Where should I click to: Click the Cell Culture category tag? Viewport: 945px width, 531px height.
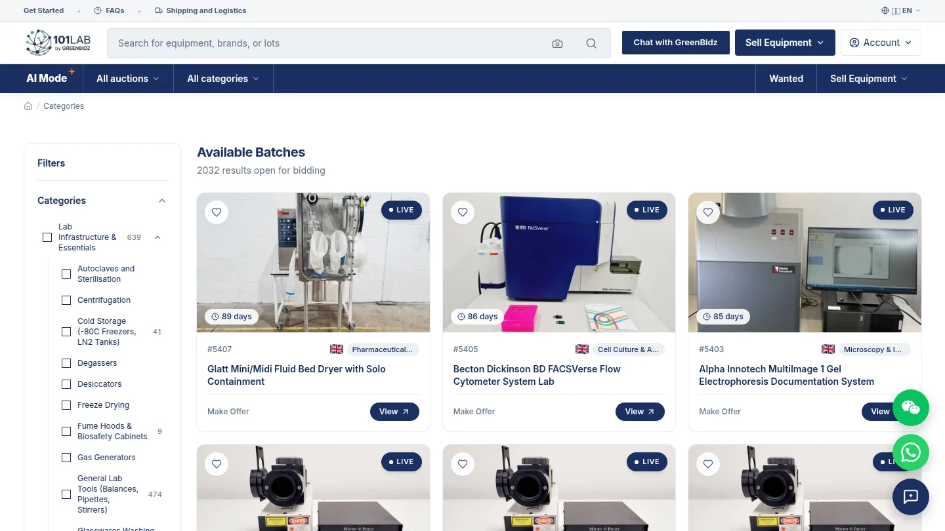[x=628, y=349]
